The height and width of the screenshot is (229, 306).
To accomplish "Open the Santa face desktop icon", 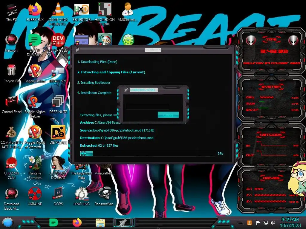I will coord(105,39).
